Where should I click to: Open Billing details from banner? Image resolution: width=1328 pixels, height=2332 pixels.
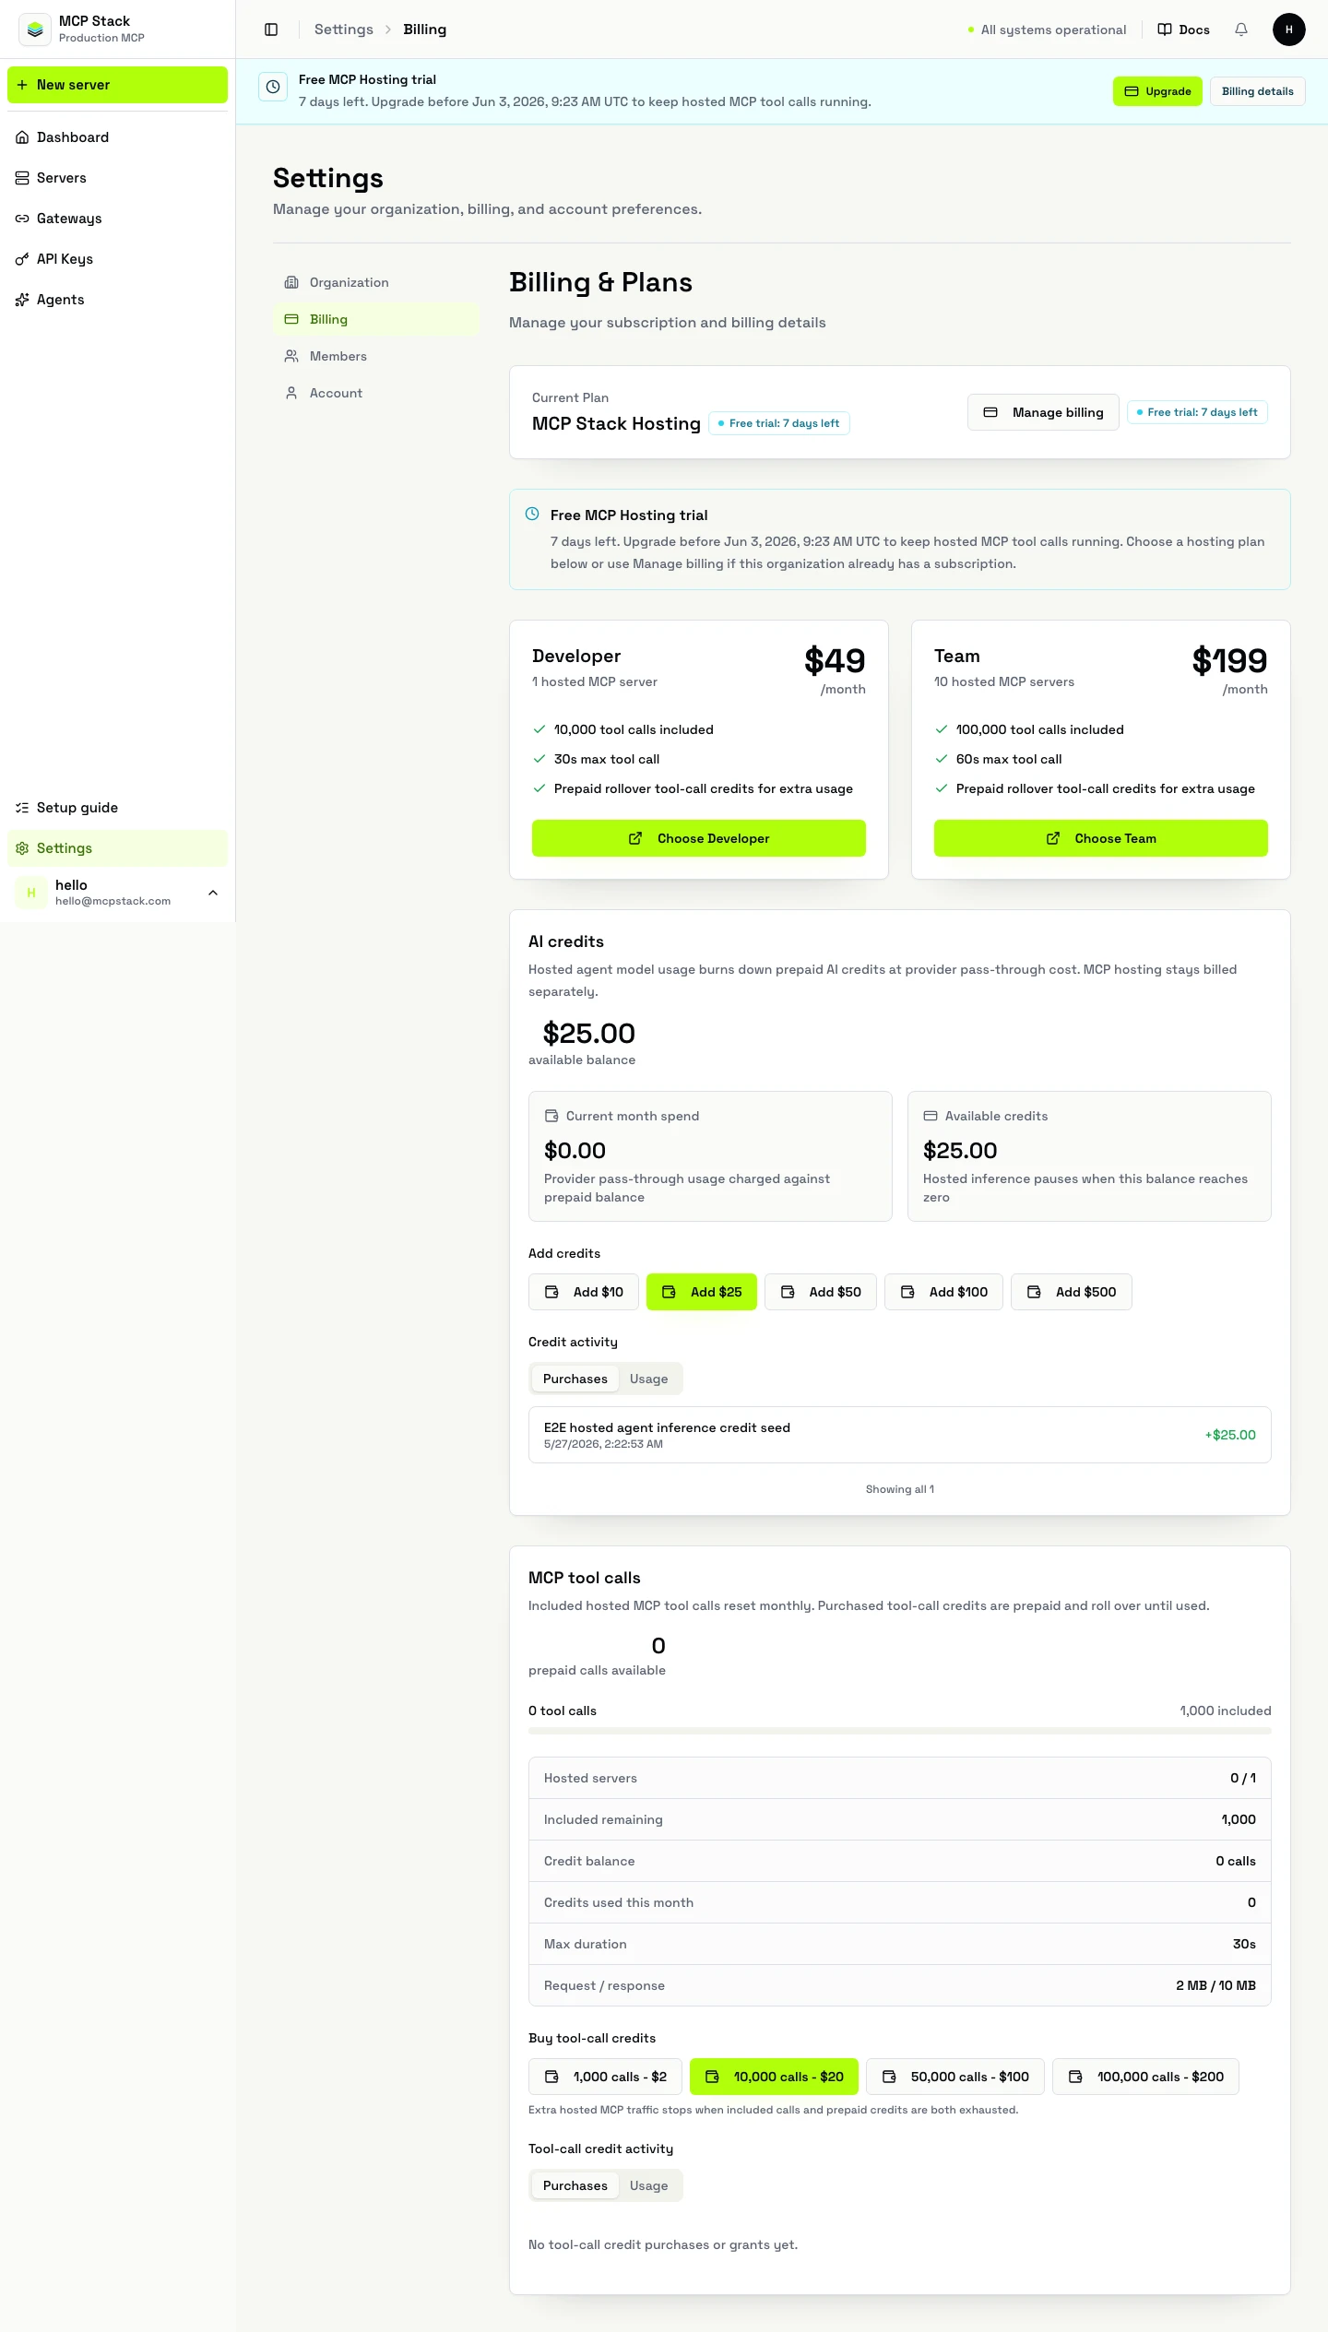[1257, 91]
